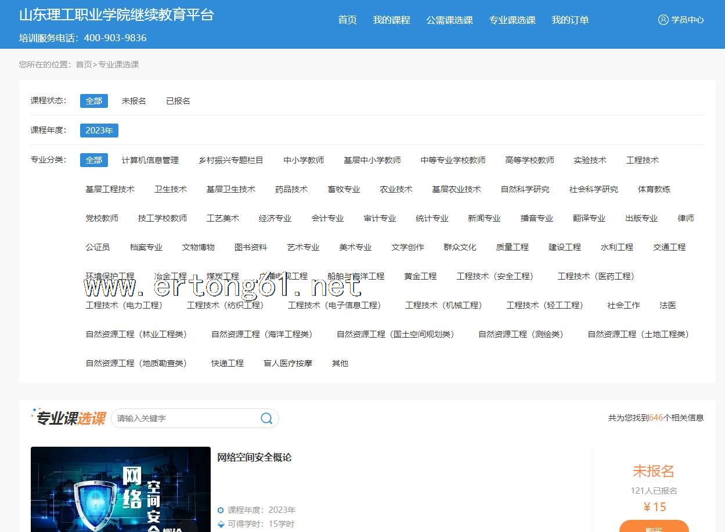
Task: Select the 2023年 course year filter
Action: pos(99,131)
